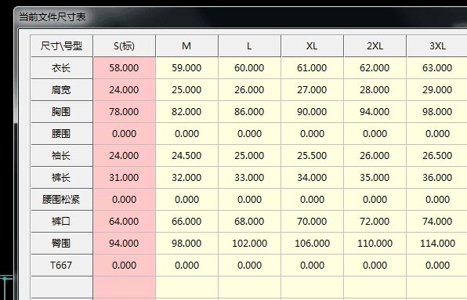Screen dimensions: 467x300
Task: Select the 袖长 row header
Action: pos(62,156)
